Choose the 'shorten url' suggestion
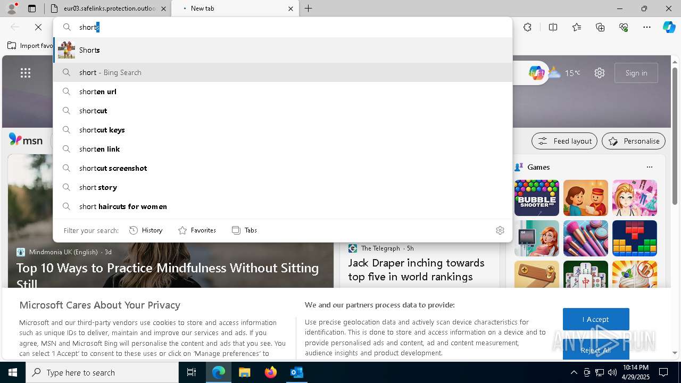The height and width of the screenshot is (383, 681). point(283,91)
